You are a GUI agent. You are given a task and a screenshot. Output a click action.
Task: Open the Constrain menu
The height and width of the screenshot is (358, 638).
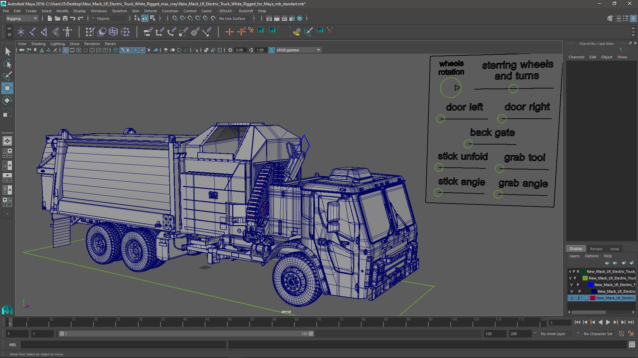coord(170,11)
